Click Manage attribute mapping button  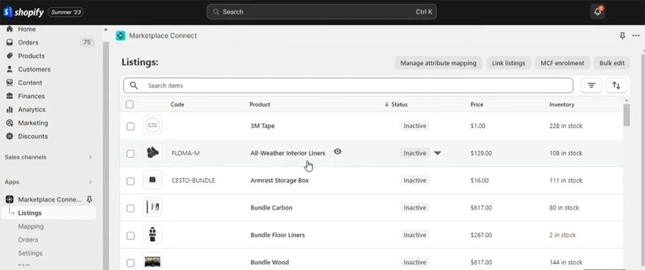click(438, 63)
